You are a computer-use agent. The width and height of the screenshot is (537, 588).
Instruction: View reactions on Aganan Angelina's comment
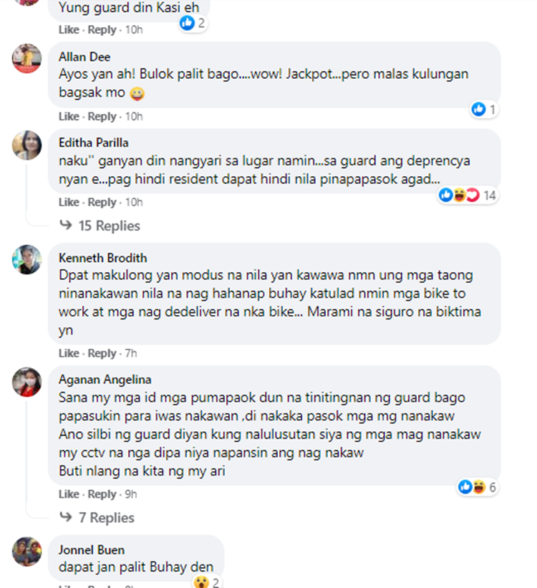(478, 487)
